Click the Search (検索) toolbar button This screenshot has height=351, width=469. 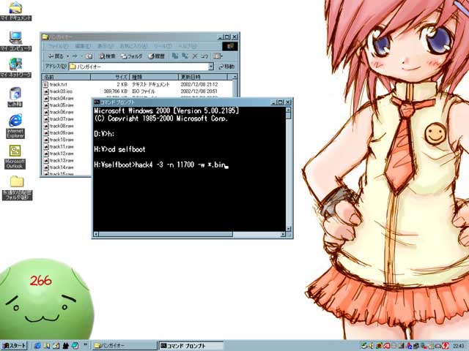pos(106,56)
